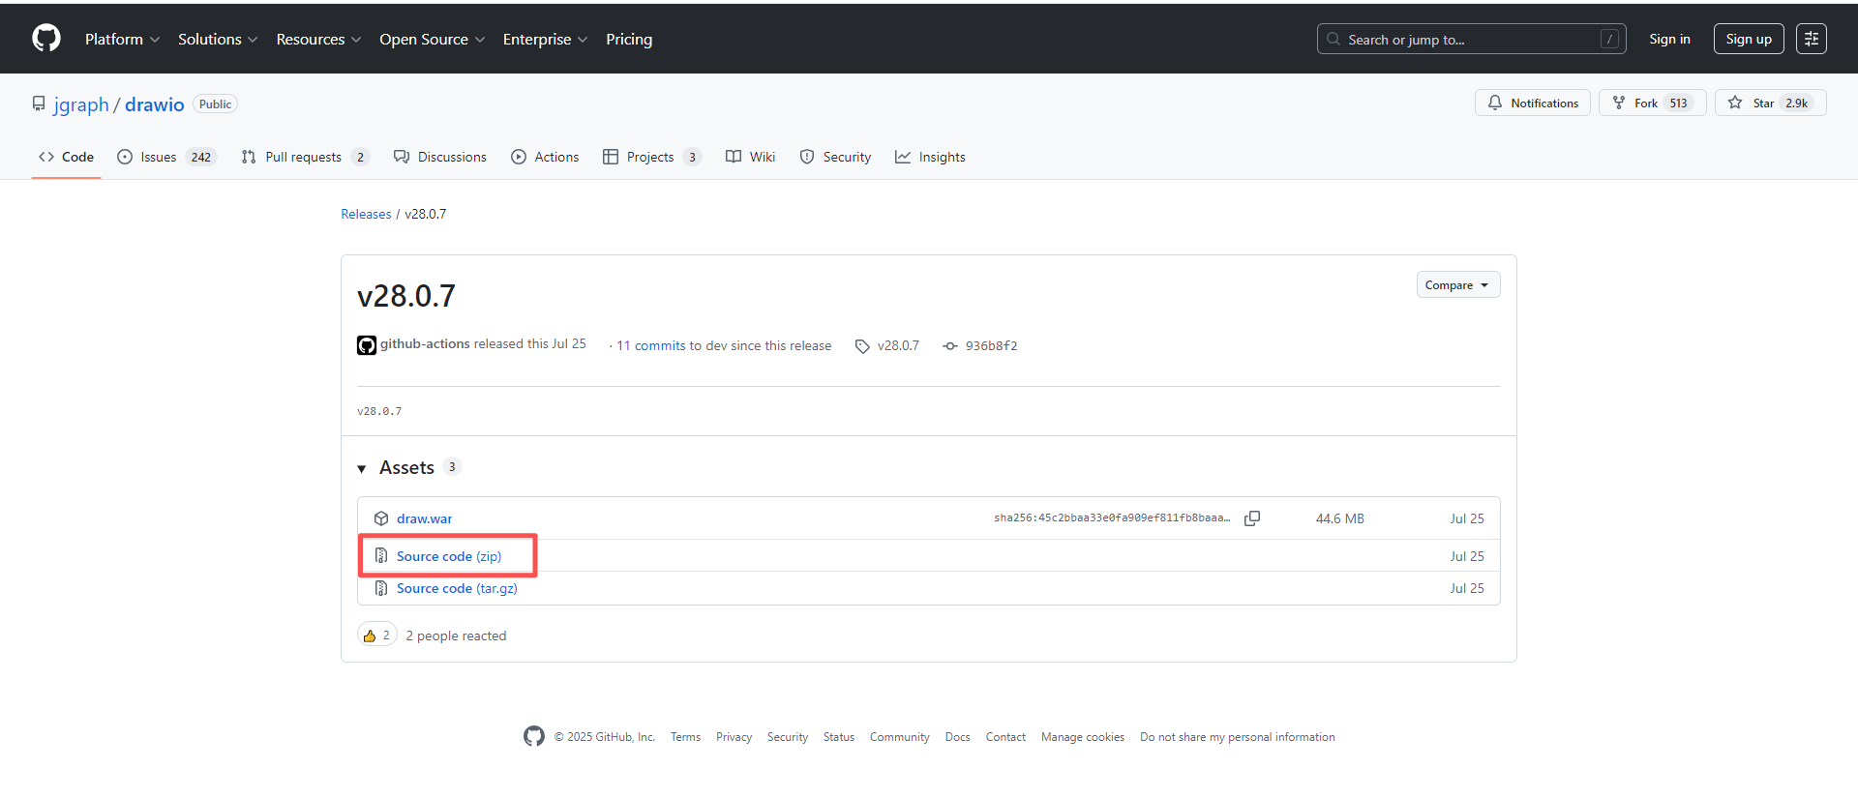The height and width of the screenshot is (798, 1858).
Task: Click the Notifications bell button
Action: coord(1532,103)
